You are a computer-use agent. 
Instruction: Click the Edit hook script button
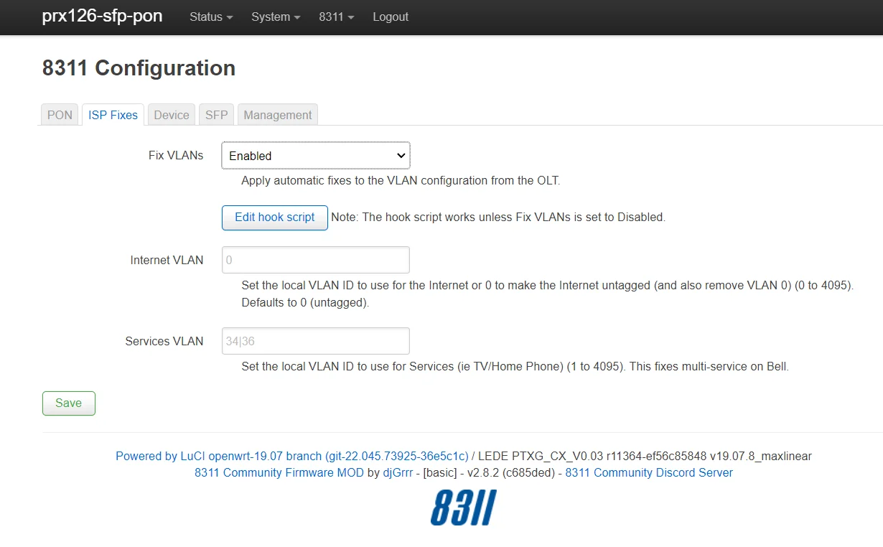pyautogui.click(x=275, y=218)
